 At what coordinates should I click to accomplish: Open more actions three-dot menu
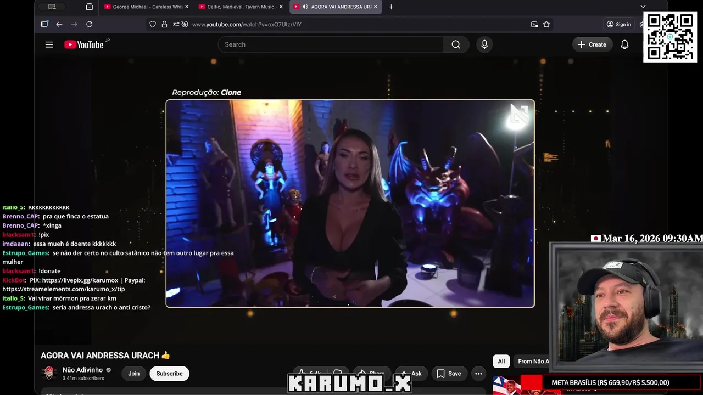click(478, 374)
